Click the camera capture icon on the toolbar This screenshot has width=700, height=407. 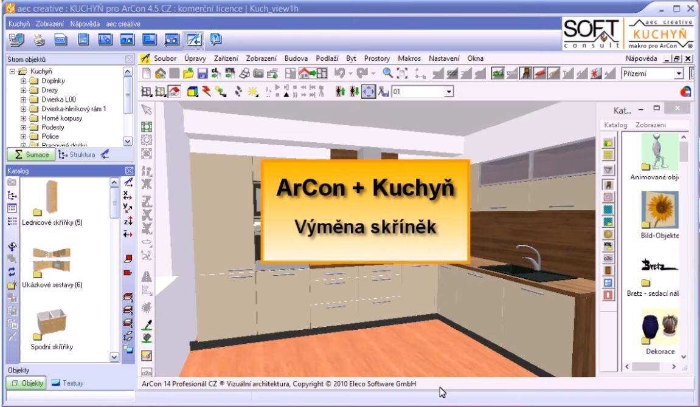coord(258,73)
